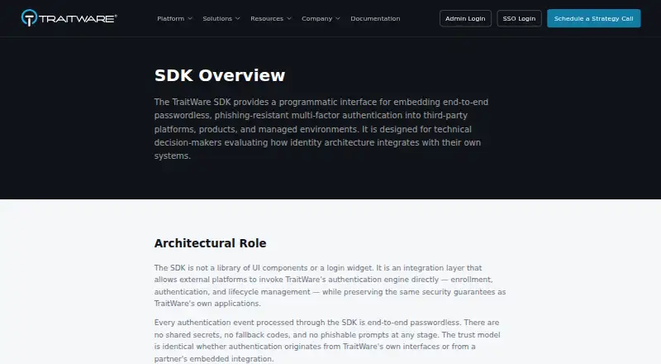Click paragraph starting 'The SDK is not a library'

pyautogui.click(x=330, y=285)
